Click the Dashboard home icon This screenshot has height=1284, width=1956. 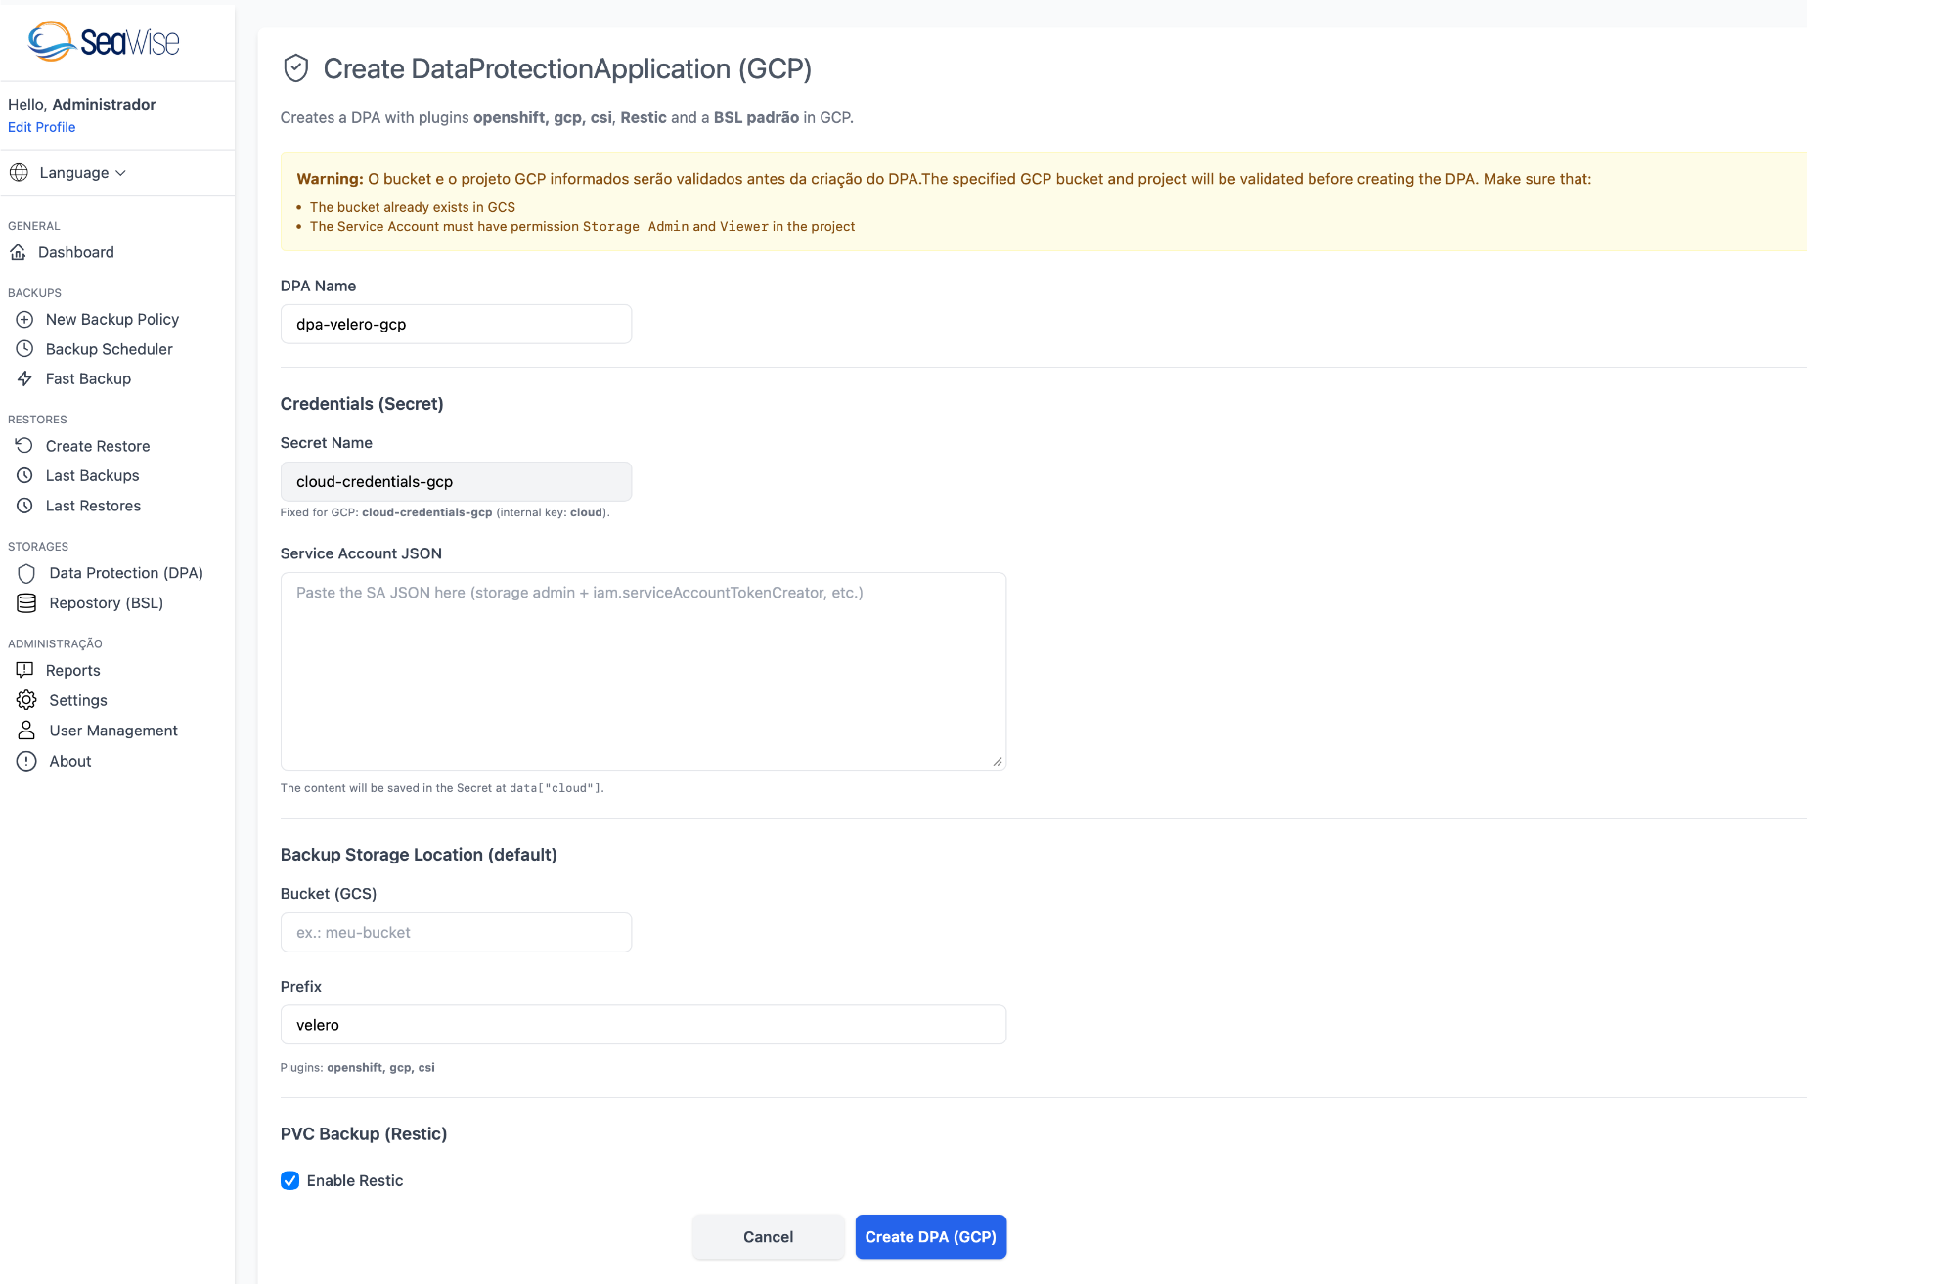pos(18,252)
